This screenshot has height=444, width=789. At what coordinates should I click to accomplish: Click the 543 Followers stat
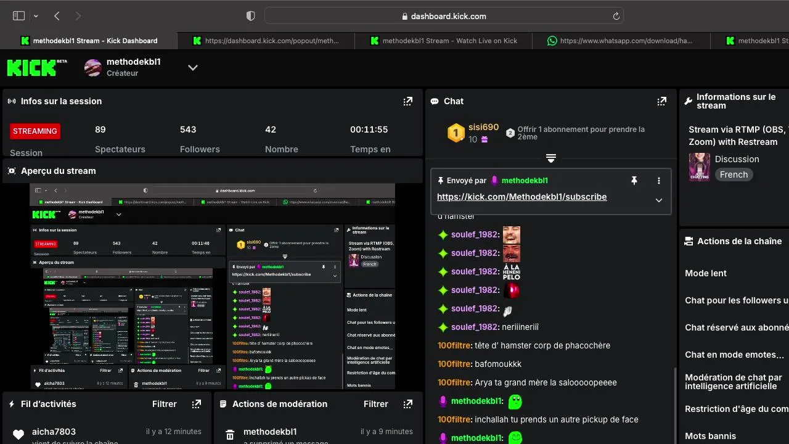pyautogui.click(x=200, y=139)
